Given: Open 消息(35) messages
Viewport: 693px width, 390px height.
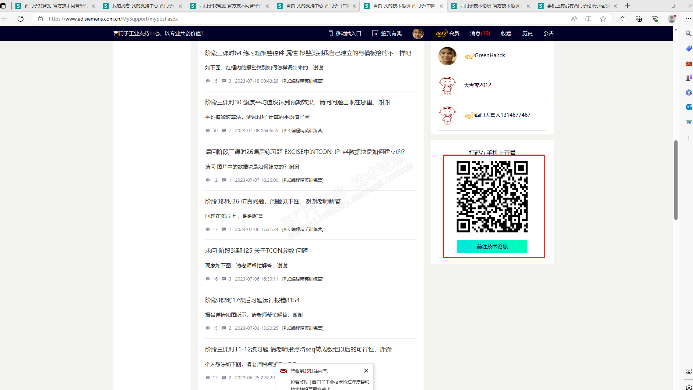Looking at the screenshot, I should 480,33.
